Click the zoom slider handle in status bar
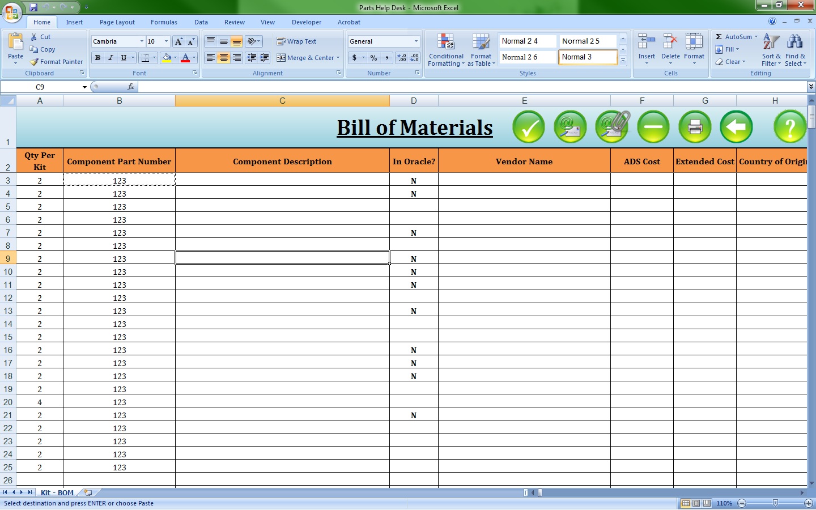Viewport: 816px width, 510px height. pyautogui.click(x=775, y=503)
